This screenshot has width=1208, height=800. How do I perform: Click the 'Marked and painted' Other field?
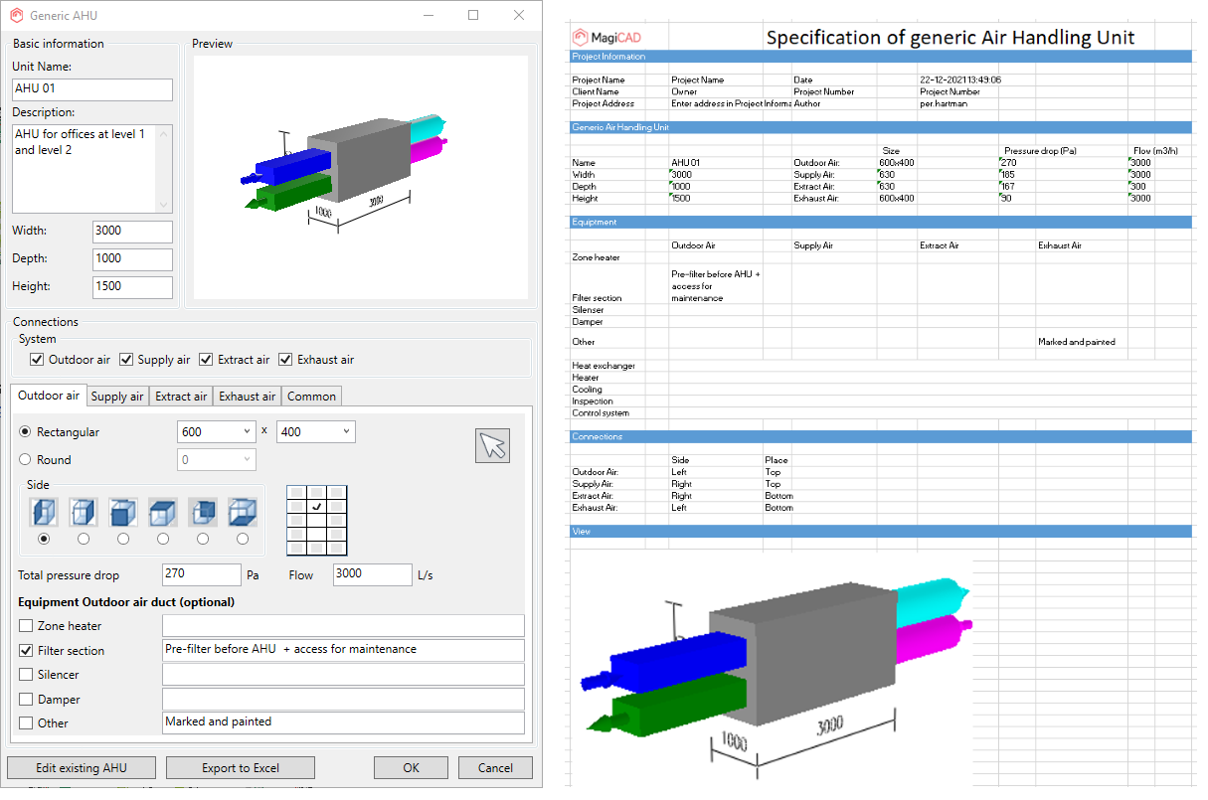(343, 723)
